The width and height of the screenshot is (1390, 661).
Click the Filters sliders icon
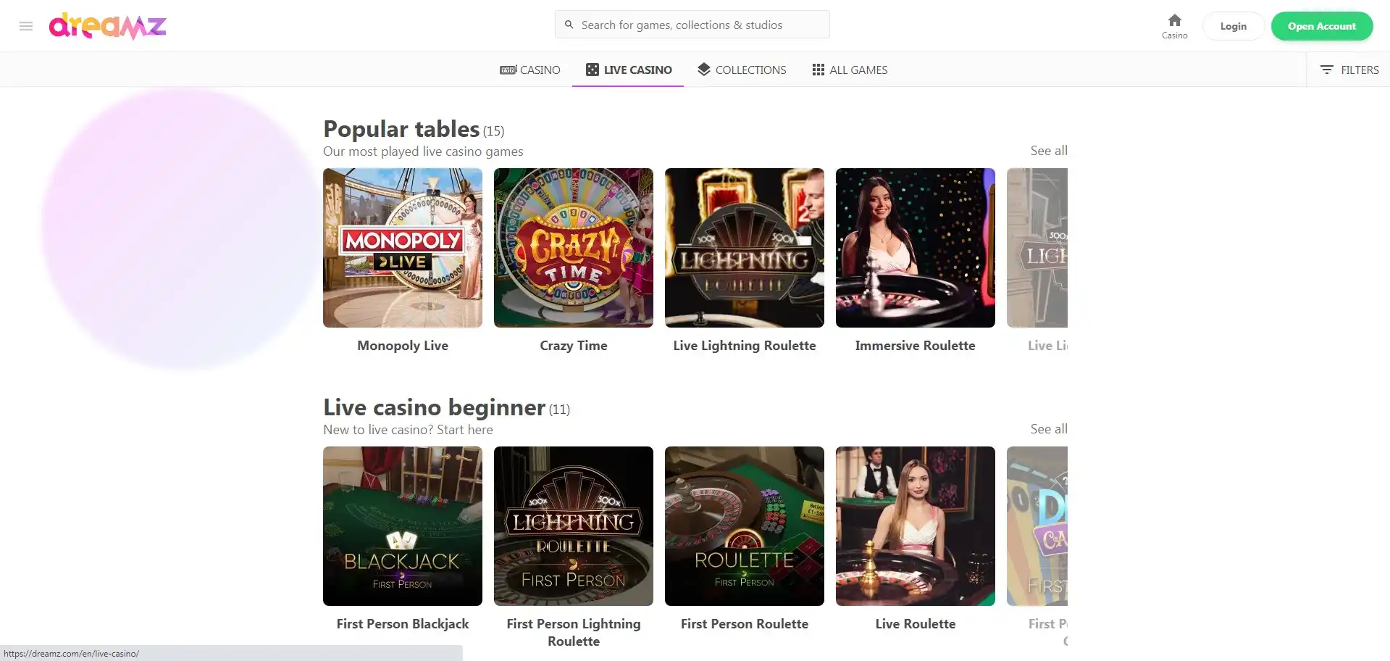(x=1326, y=70)
